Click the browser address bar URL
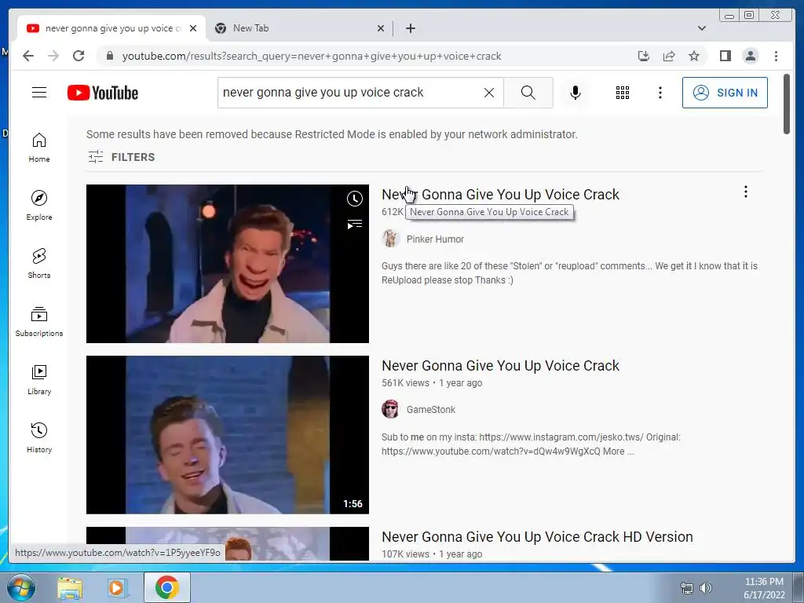The height and width of the screenshot is (603, 804). 311,56
